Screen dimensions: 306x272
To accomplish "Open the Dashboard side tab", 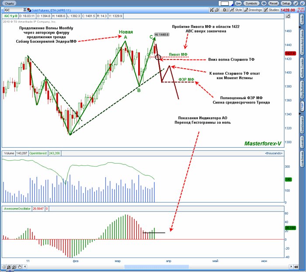I will [302, 125].
